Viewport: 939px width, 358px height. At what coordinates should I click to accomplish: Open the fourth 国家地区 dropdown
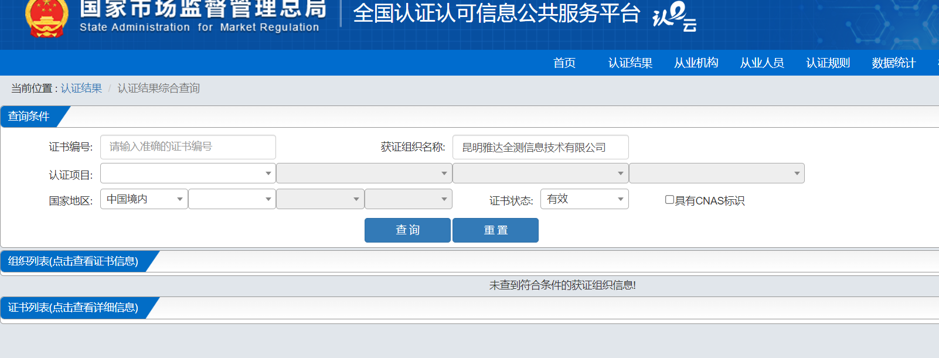[409, 199]
